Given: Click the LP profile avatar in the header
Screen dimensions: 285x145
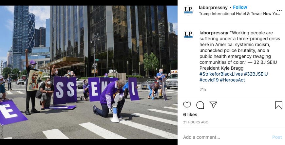Looking at the screenshot, I should click(188, 10).
